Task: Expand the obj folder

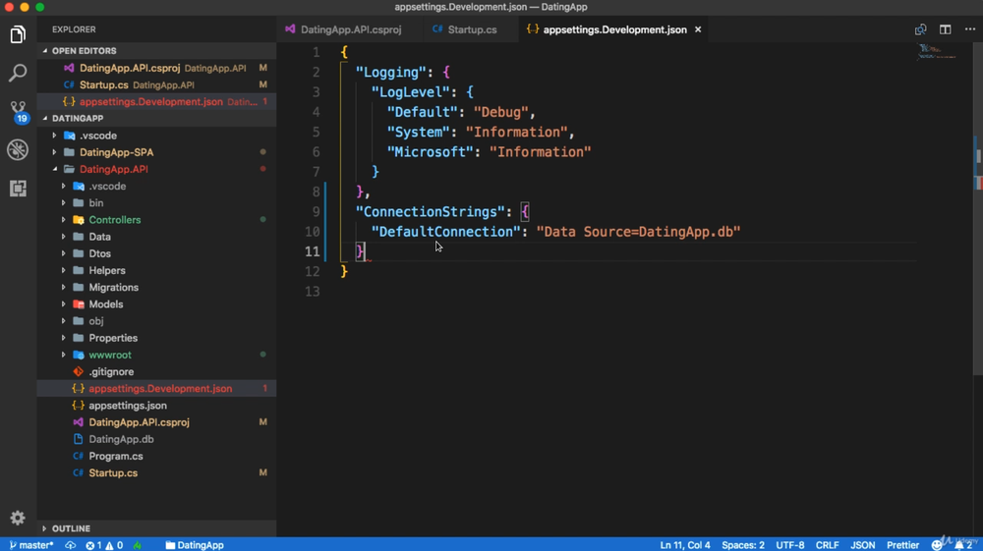Action: pyautogui.click(x=156, y=321)
